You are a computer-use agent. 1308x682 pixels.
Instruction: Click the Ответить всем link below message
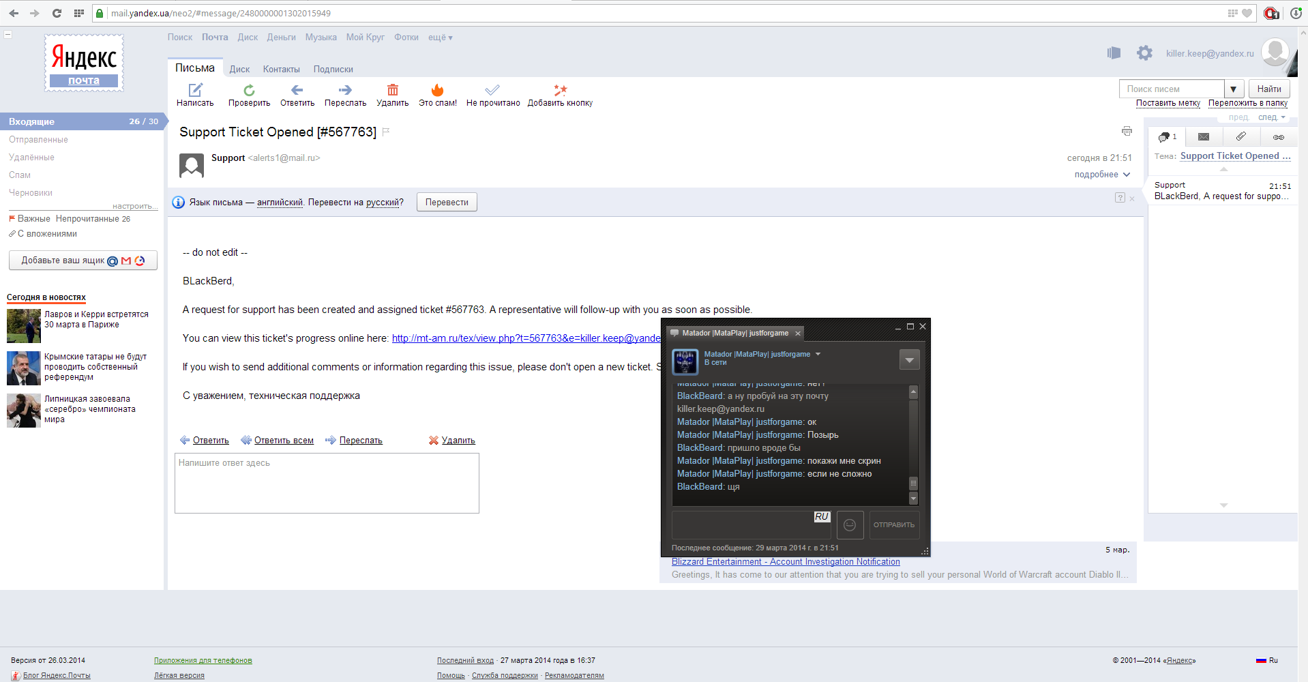tap(284, 441)
